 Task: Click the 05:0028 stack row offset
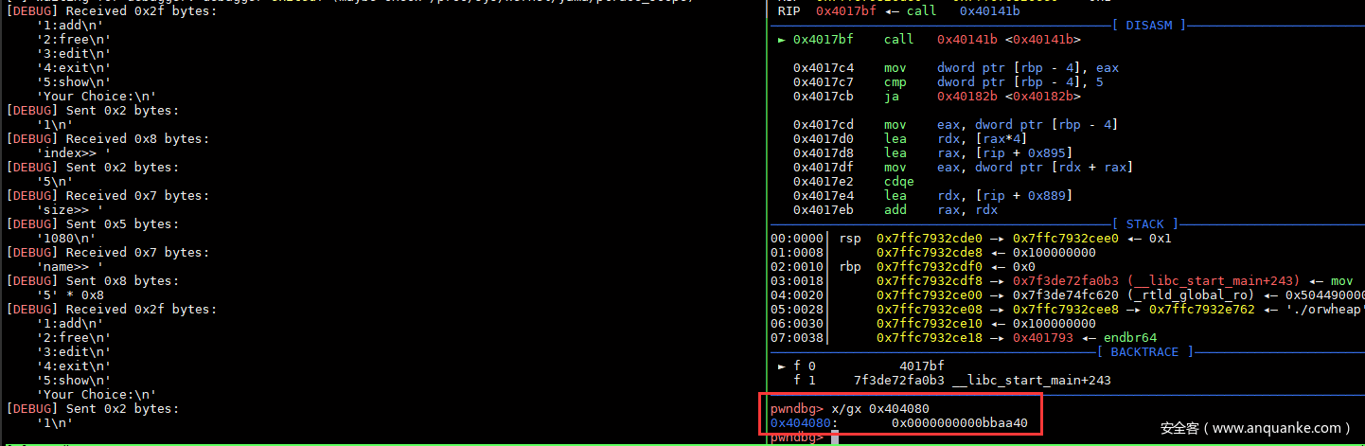click(796, 309)
